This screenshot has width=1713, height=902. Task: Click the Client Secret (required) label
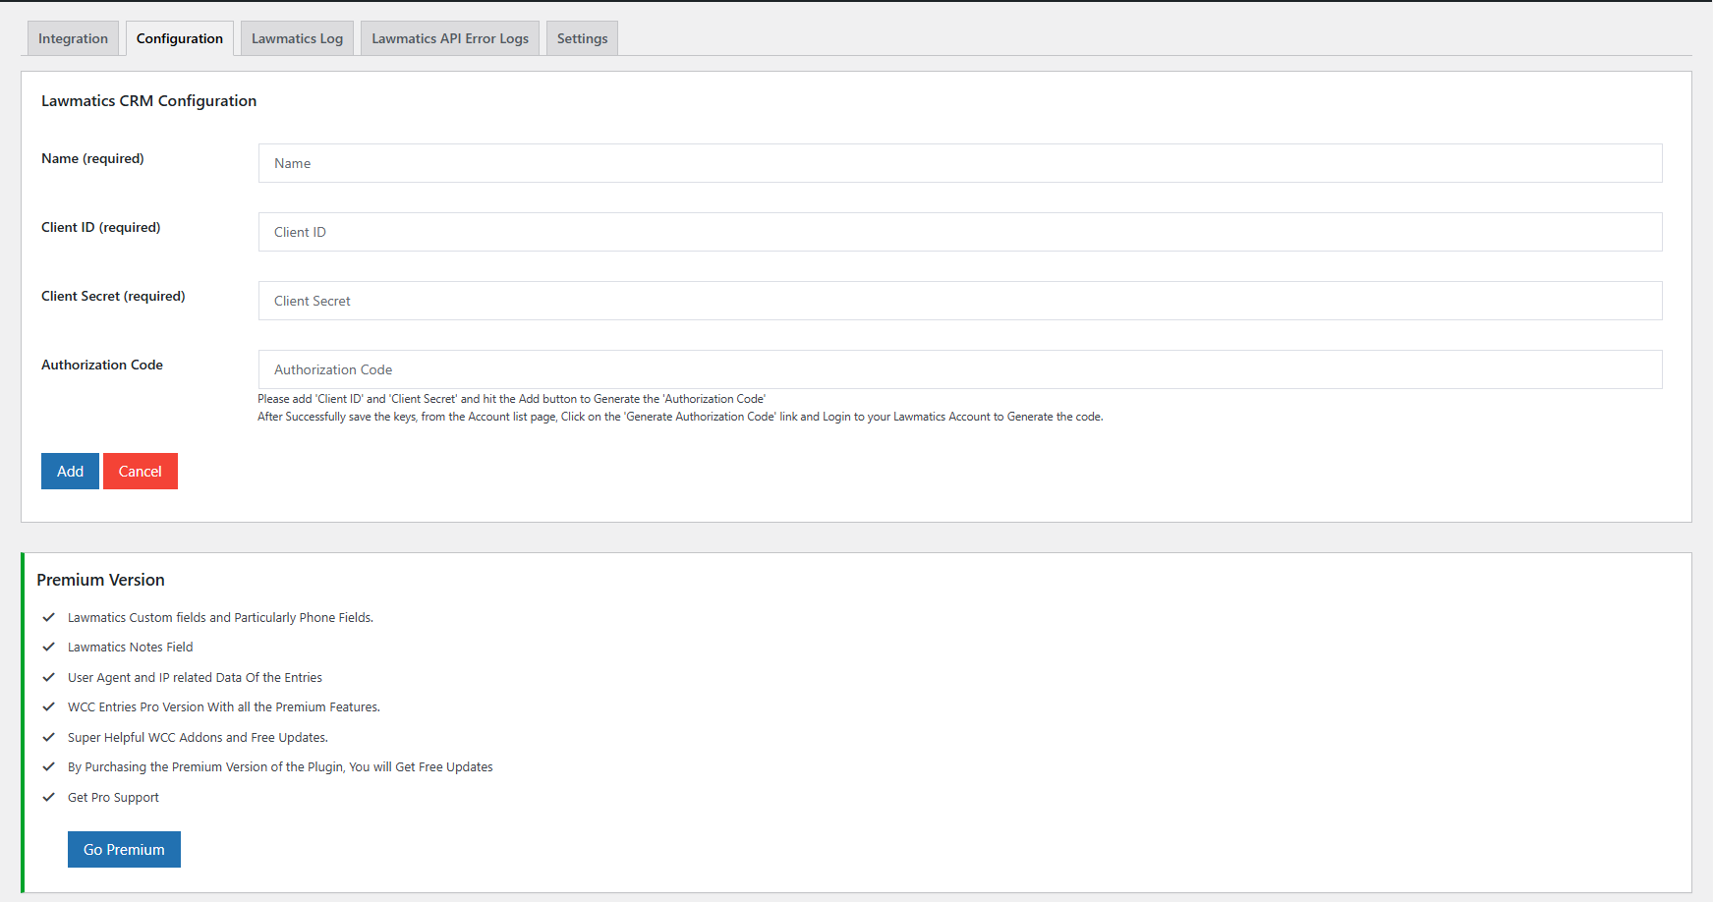coord(113,296)
